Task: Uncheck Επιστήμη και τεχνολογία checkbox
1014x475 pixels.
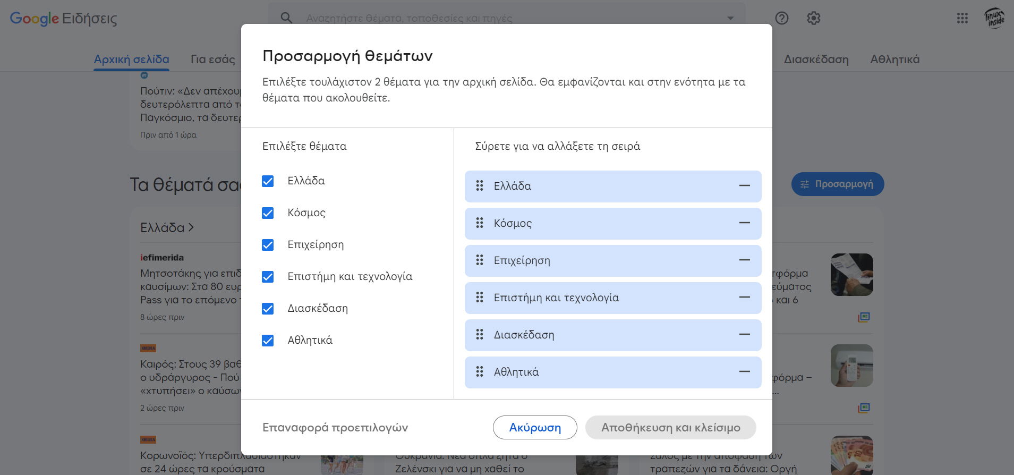Action: (268, 277)
